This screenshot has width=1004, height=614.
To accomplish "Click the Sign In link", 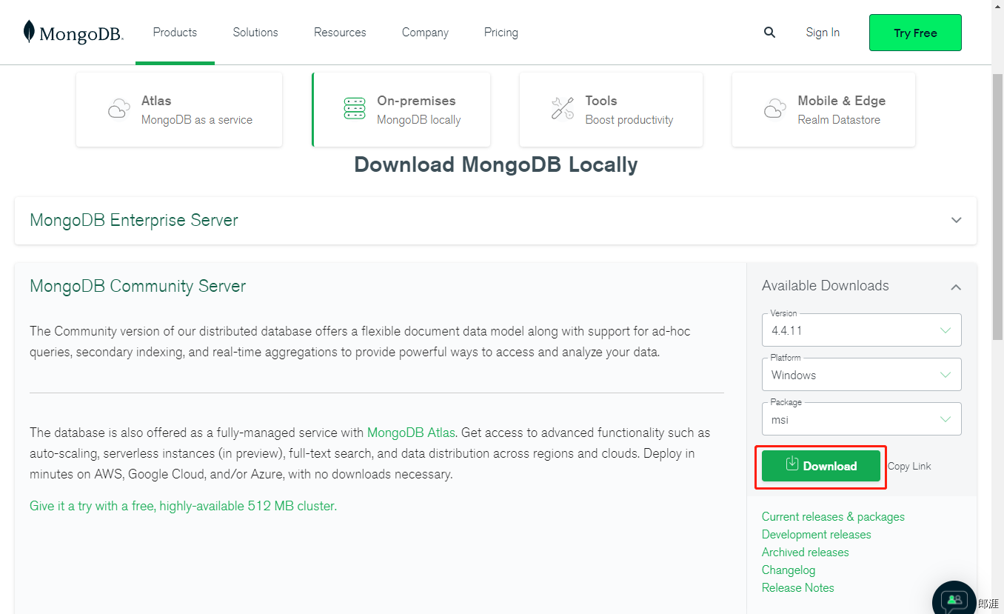I will (x=823, y=33).
